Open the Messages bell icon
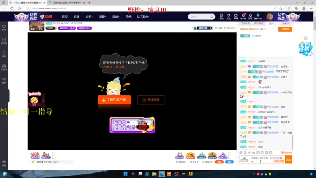Screen dimensions: 316x178 [250, 17]
